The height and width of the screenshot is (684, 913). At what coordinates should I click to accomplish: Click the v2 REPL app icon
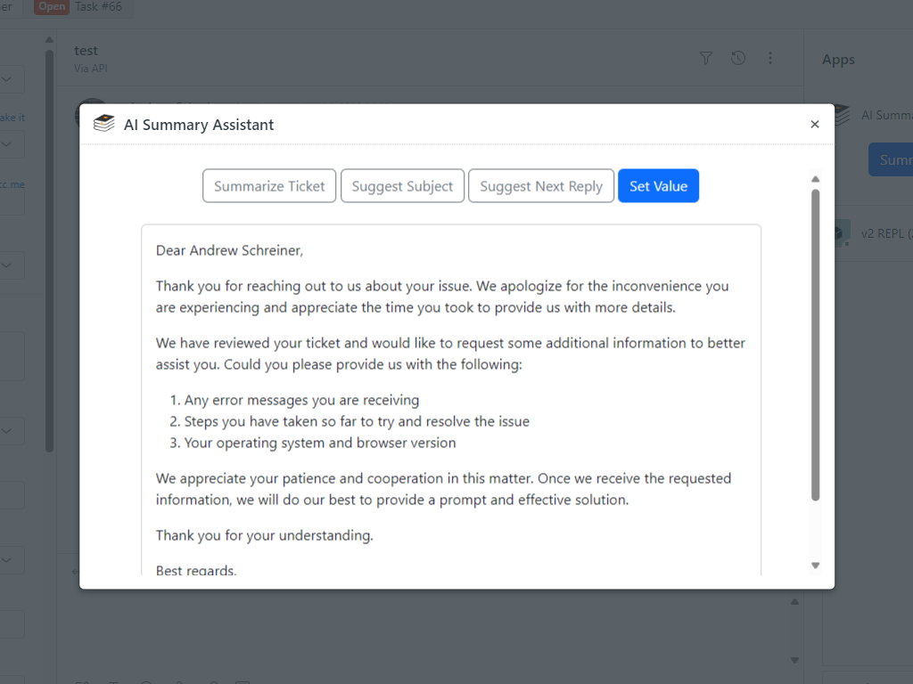tap(838, 234)
